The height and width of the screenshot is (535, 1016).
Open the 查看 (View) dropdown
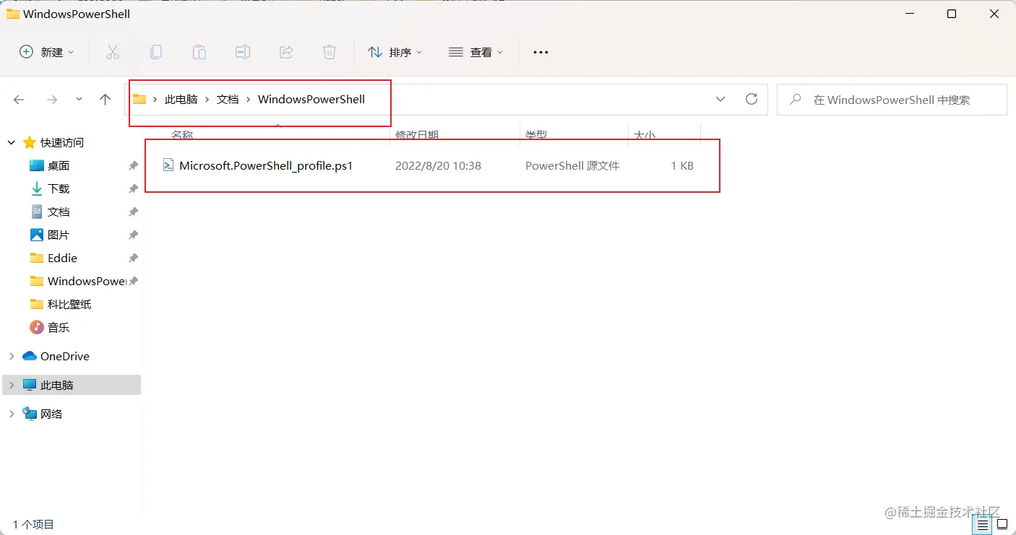pos(475,52)
